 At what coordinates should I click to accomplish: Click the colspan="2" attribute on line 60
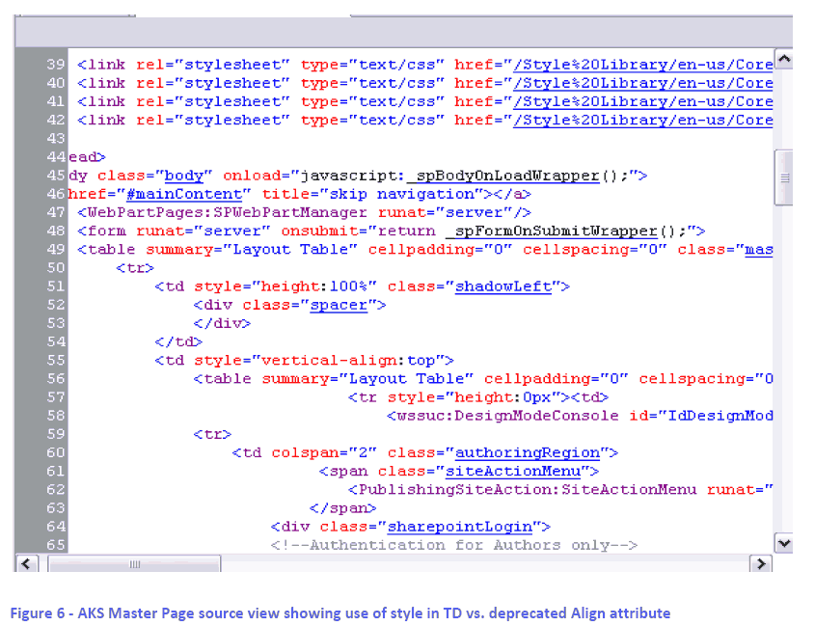coord(324,453)
